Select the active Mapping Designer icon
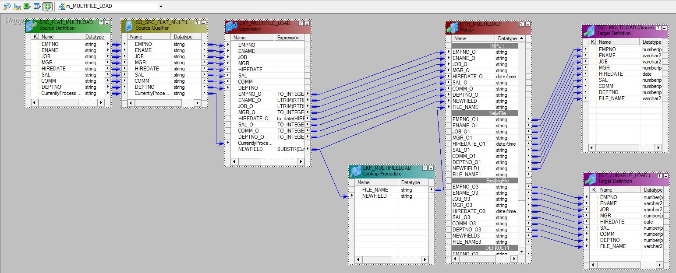The image size is (676, 273). (x=46, y=6)
